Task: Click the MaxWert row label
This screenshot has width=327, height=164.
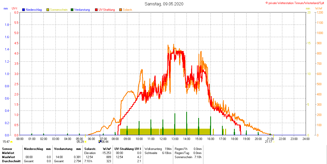Action: [x=9, y=157]
